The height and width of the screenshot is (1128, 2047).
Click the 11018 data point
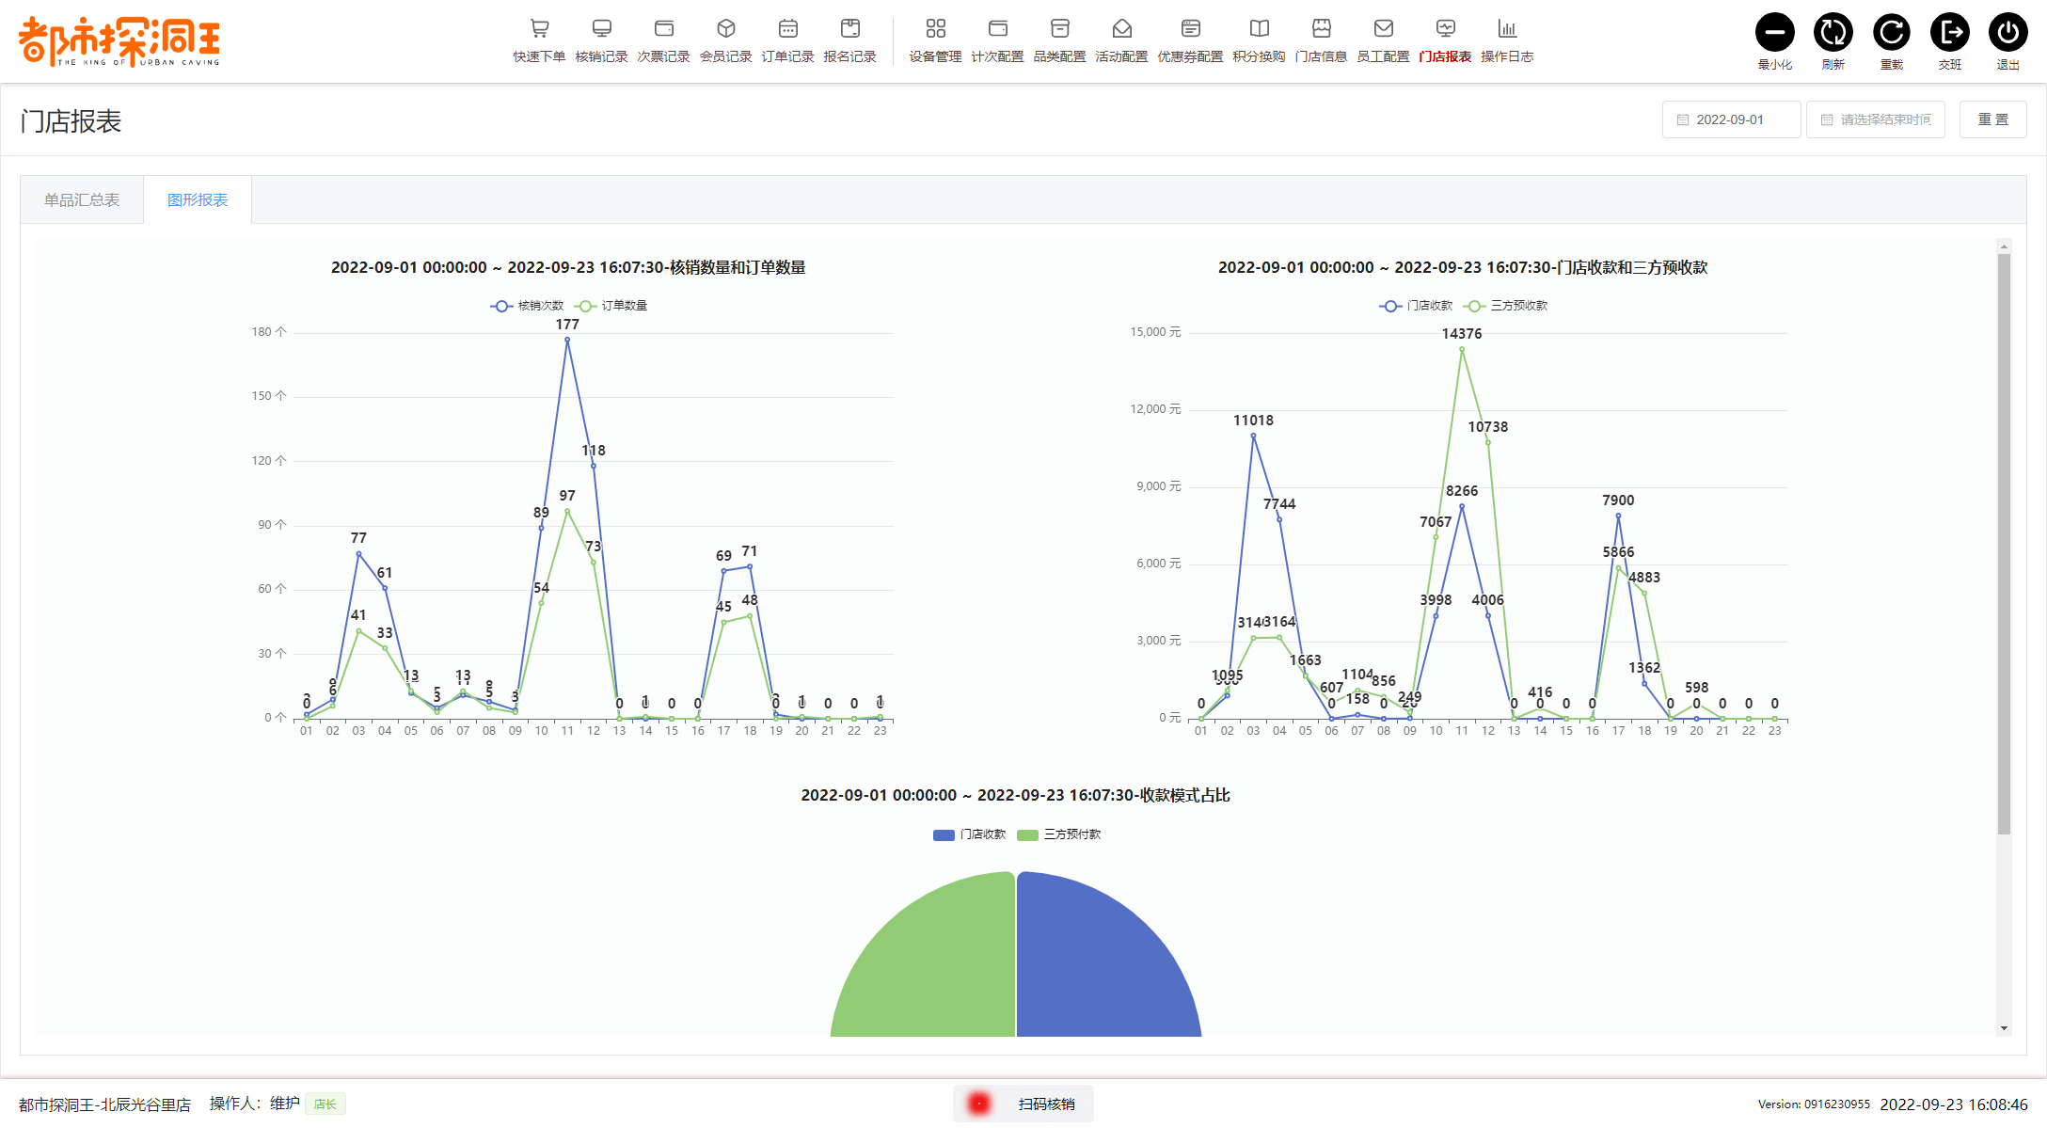click(x=1253, y=436)
